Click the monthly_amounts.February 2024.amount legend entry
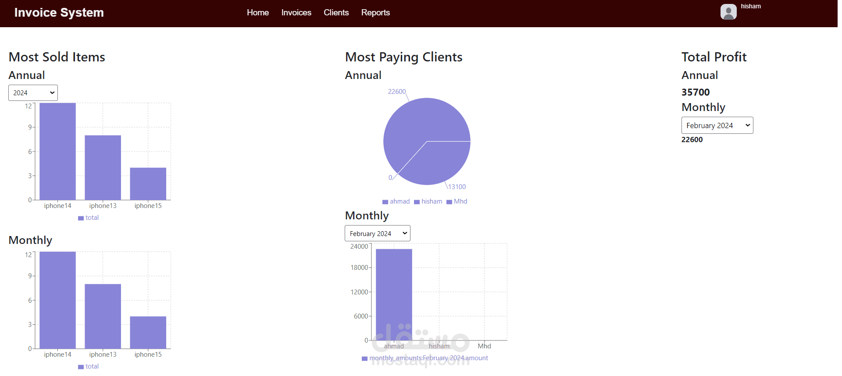 click(425, 358)
